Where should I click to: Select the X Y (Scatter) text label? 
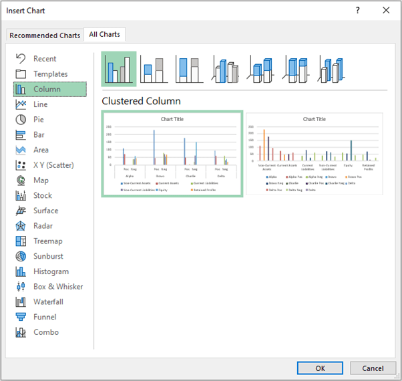[53, 165]
